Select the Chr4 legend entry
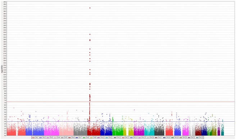 (57, 137)
